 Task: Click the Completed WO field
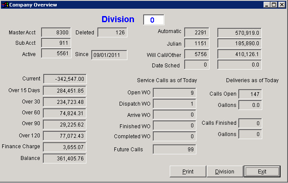[x=175, y=136]
